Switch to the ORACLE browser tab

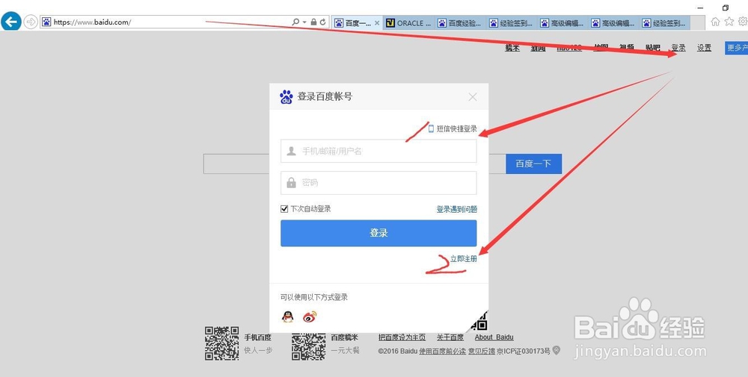click(408, 22)
